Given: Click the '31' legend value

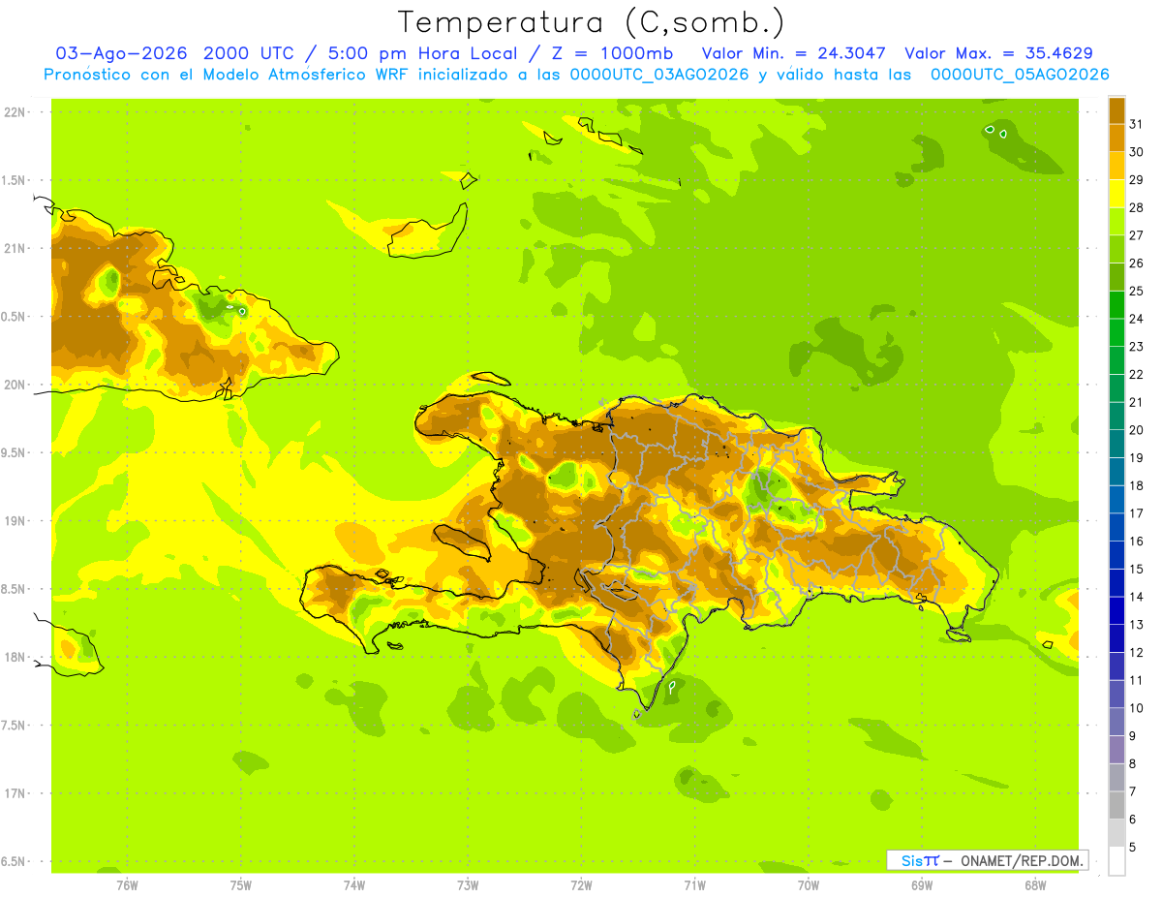Looking at the screenshot, I should coord(1137,124).
